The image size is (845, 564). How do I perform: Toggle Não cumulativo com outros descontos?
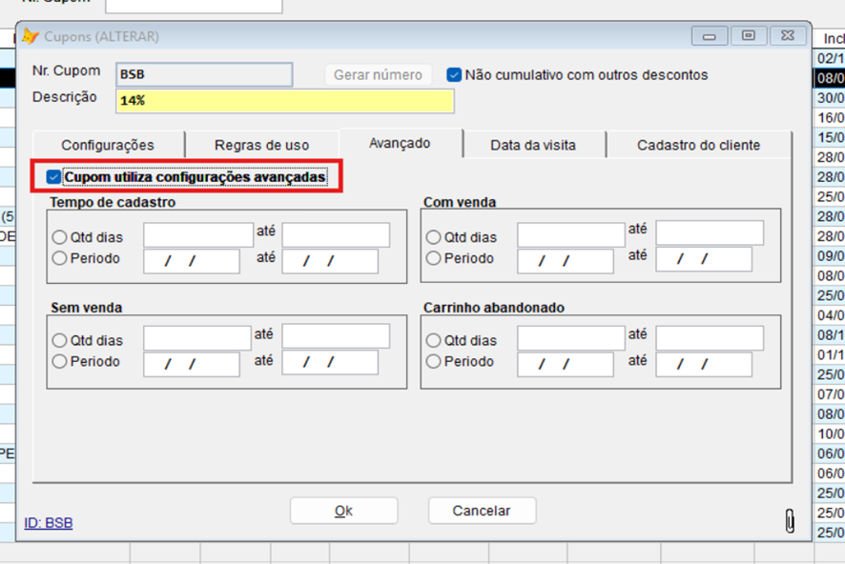coord(454,74)
